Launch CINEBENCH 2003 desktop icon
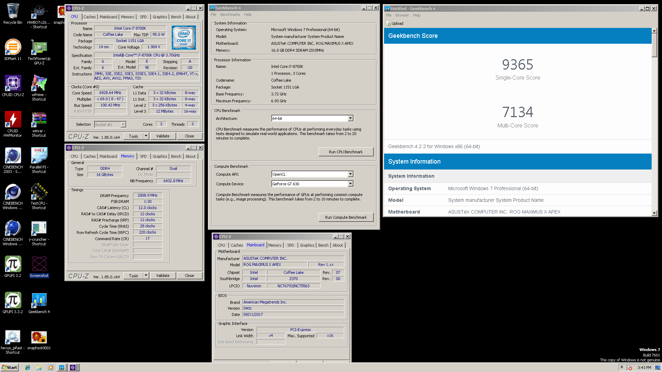 pos(13,161)
